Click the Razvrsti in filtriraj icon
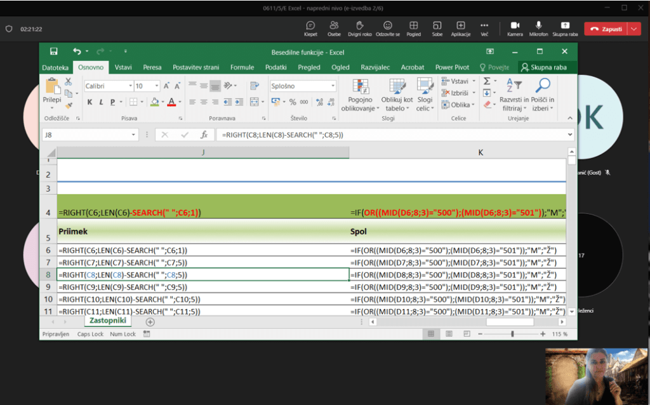Viewport: 650px width, 405px height. [x=514, y=86]
